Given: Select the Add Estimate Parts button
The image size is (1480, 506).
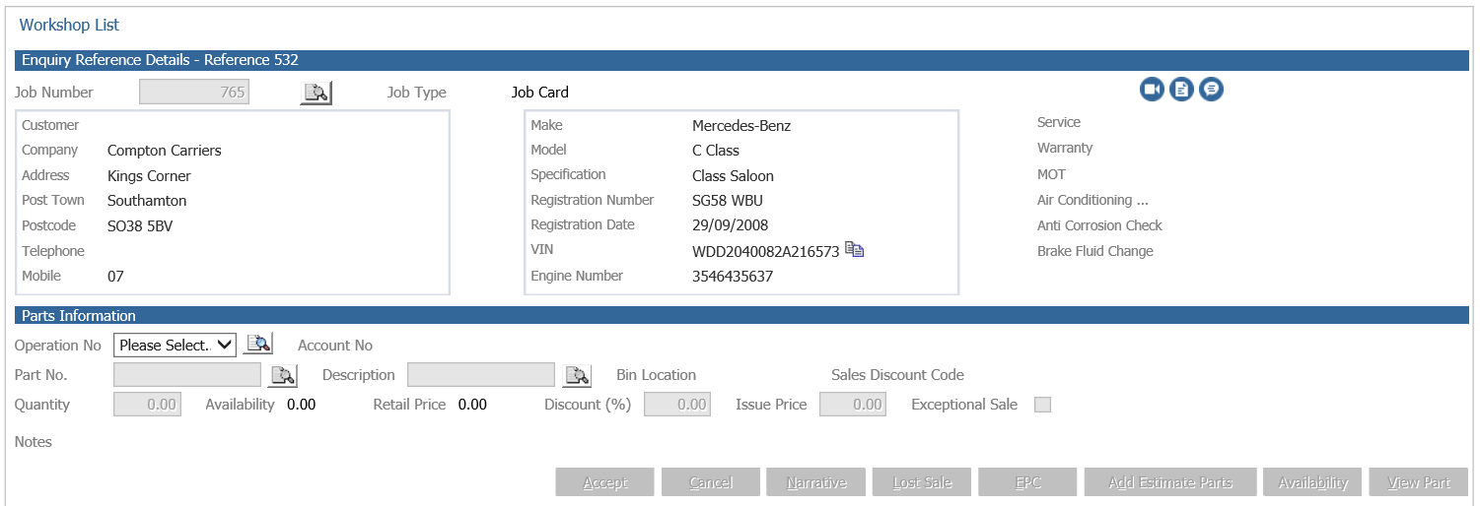Looking at the screenshot, I should pos(1170,482).
